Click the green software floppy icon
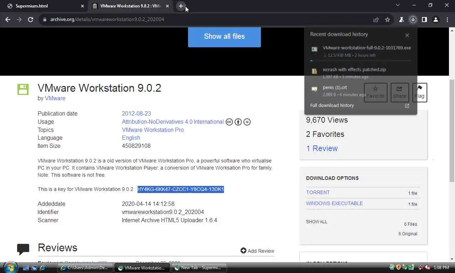Image resolution: width=455 pixels, height=273 pixels. (23, 89)
